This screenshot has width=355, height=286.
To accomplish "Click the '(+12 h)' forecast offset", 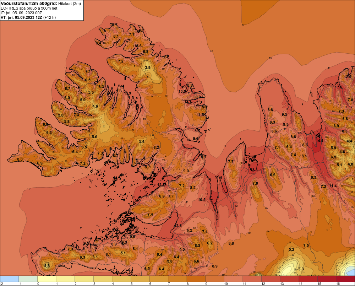I will coord(49,17).
